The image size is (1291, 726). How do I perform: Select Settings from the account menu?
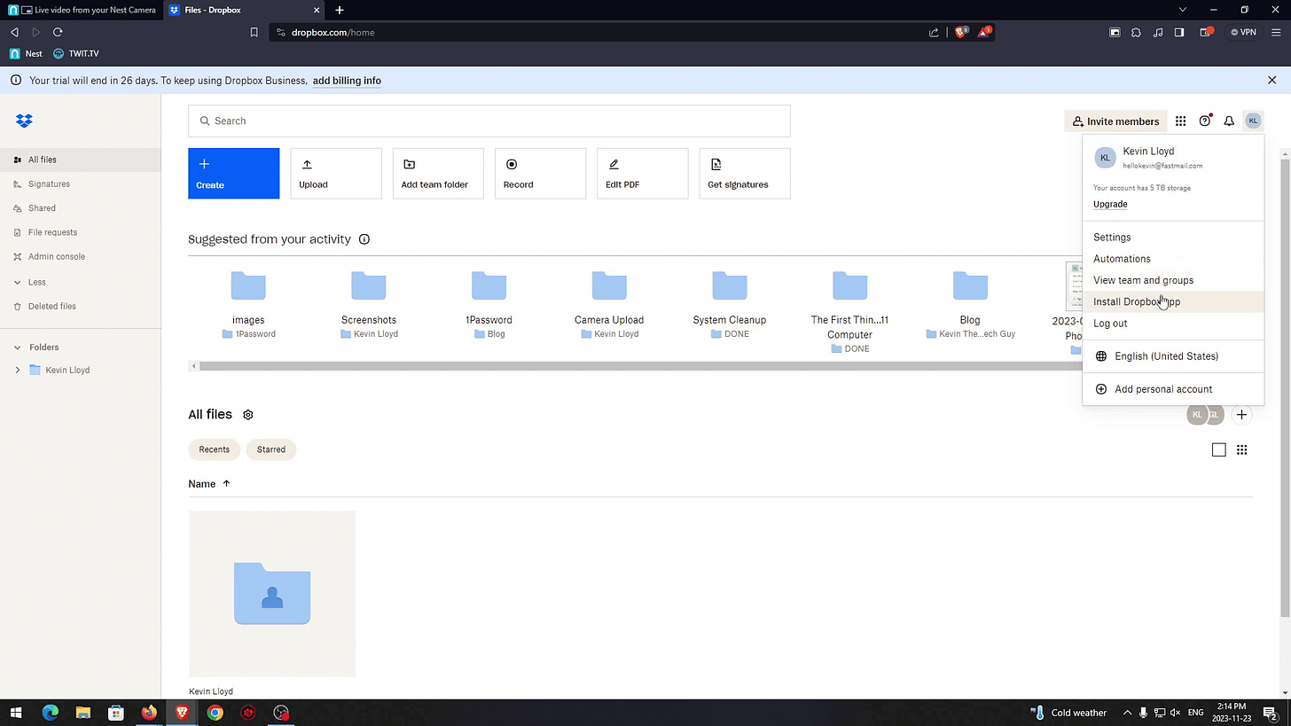(x=1112, y=237)
